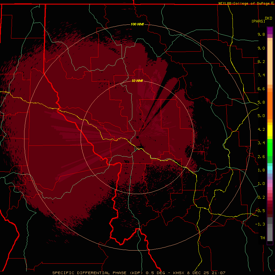
Task: Click the -1.3 value on the color scale
Action: pos(260,224)
